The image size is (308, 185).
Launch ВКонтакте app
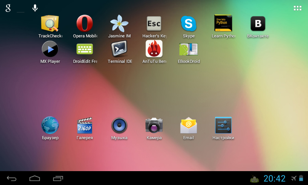258,24
